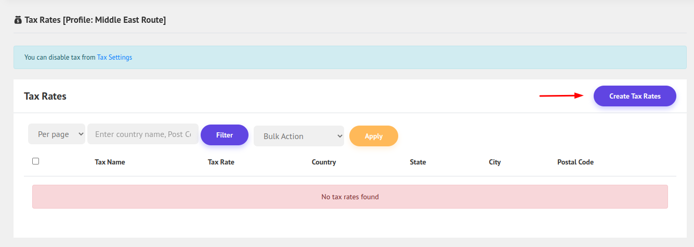Open the Bulk Action dropdown
The width and height of the screenshot is (694, 247).
click(x=299, y=136)
